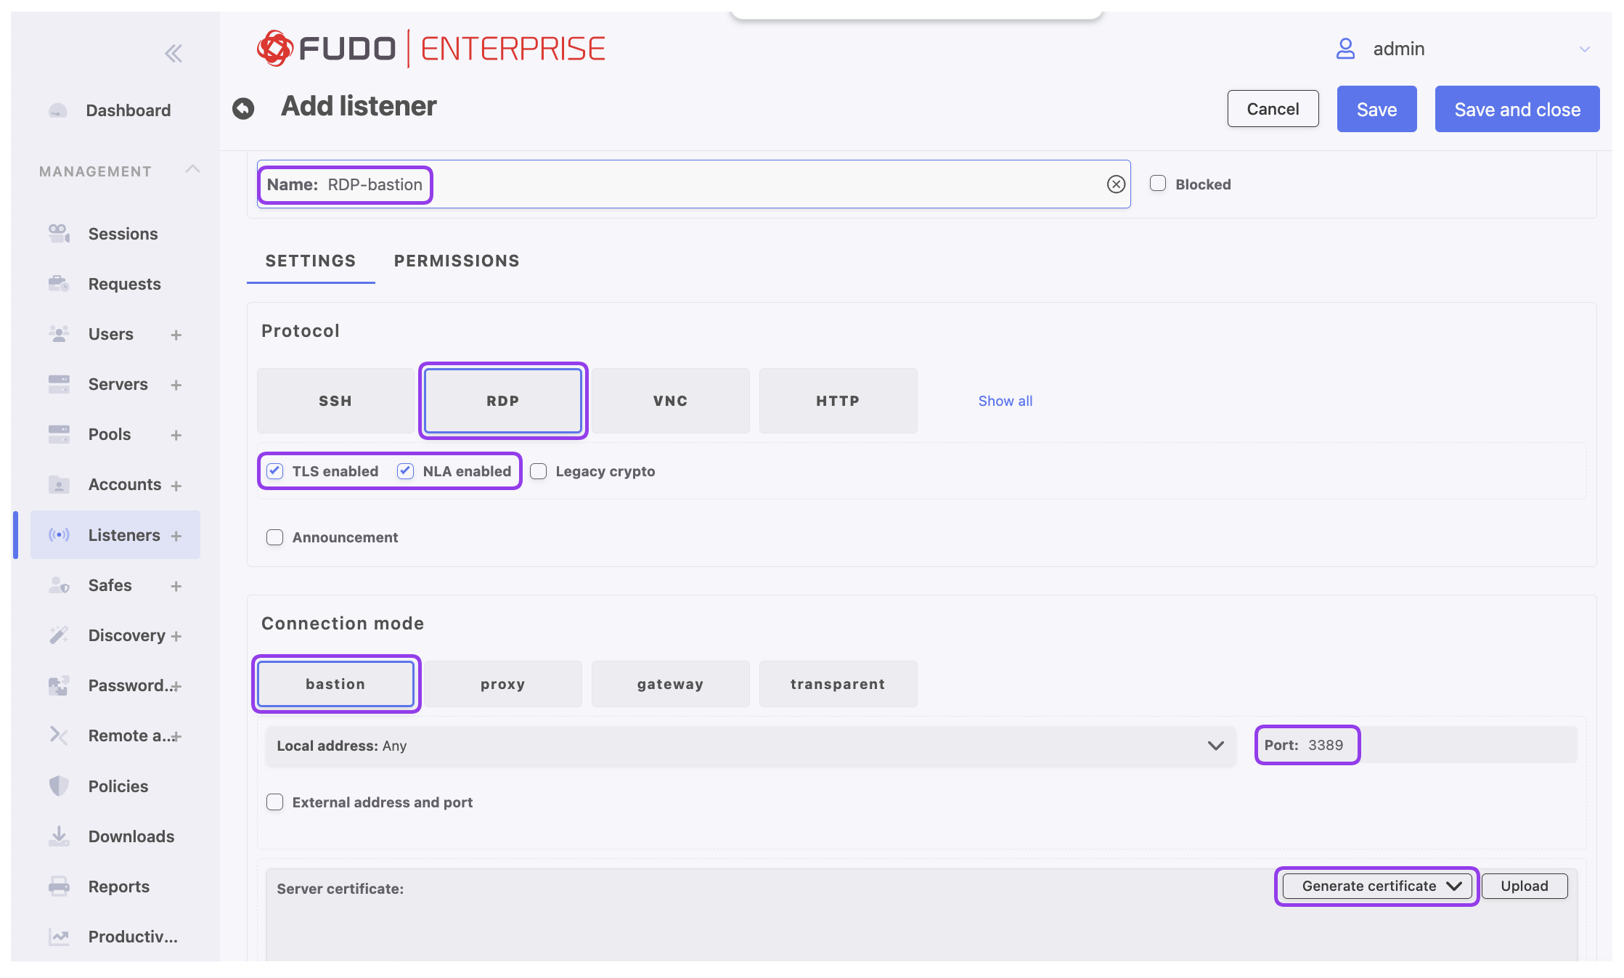Click the Requests briefcase icon
The height and width of the screenshot is (978, 1624).
click(59, 283)
